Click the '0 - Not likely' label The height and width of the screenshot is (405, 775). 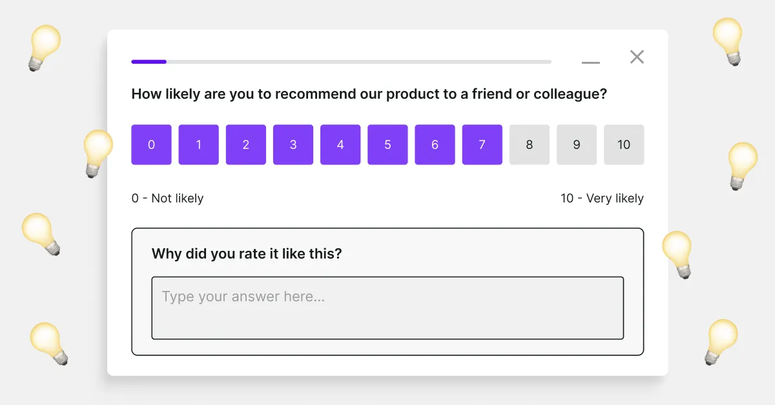[167, 198]
